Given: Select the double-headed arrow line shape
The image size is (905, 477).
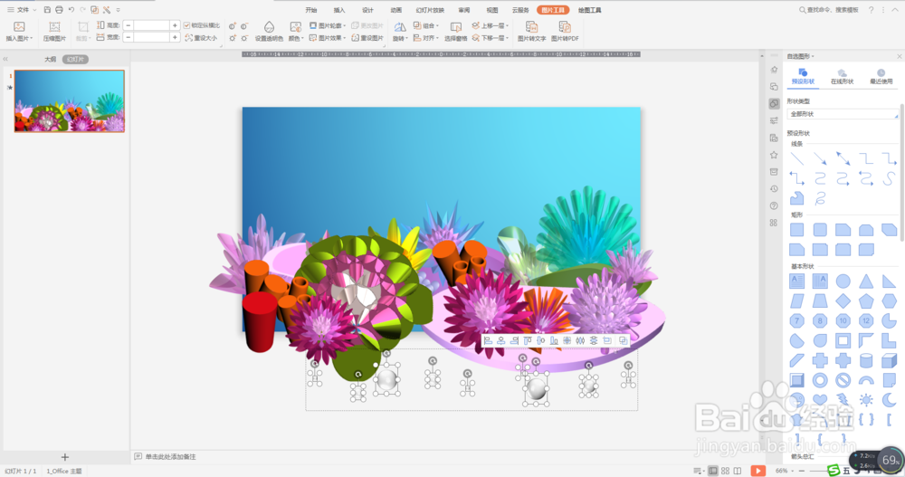Looking at the screenshot, I should click(x=843, y=158).
